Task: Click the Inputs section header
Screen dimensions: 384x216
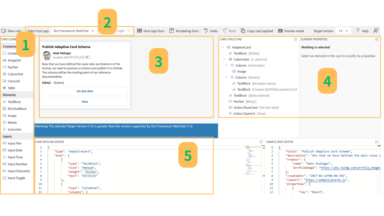Action: tap(17, 136)
